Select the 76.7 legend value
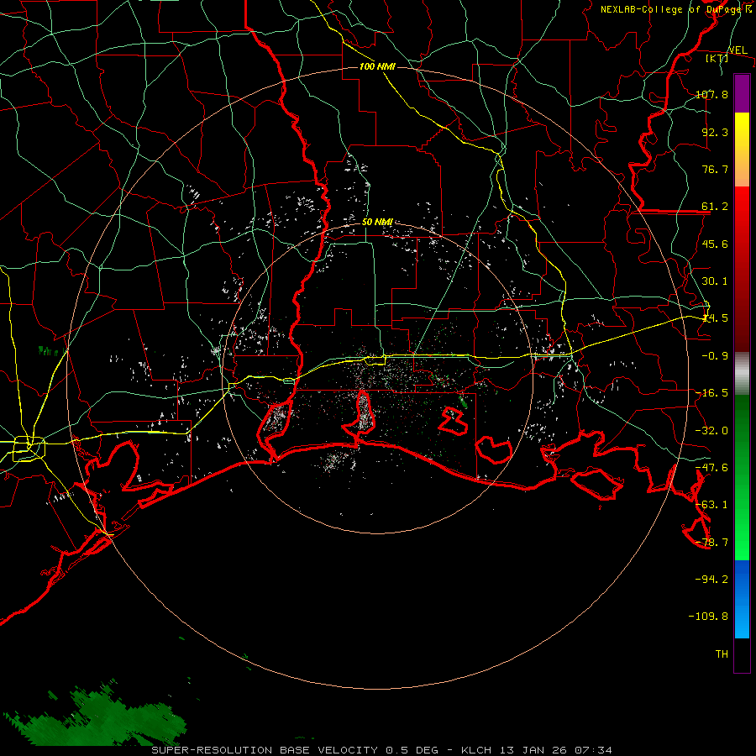Screen dimensions: 756x756 click(715, 169)
